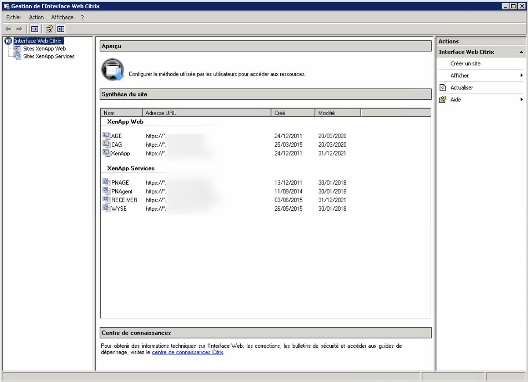
Task: Select the CAG site name
Action: click(x=117, y=144)
